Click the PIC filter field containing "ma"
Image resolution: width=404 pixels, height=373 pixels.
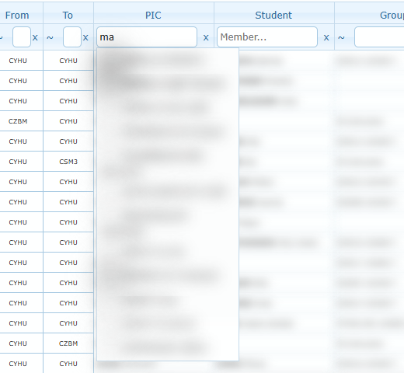(x=147, y=37)
